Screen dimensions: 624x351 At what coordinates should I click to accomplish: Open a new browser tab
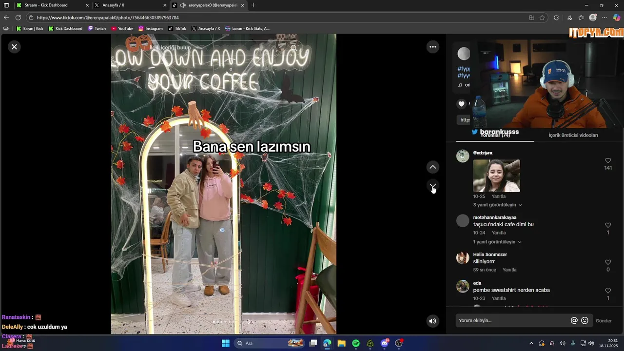coord(253,5)
